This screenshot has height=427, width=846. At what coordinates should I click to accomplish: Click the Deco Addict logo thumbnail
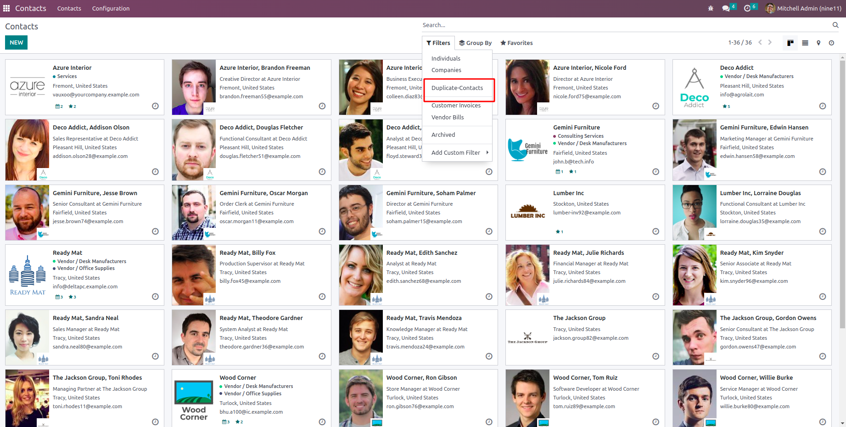click(695, 87)
